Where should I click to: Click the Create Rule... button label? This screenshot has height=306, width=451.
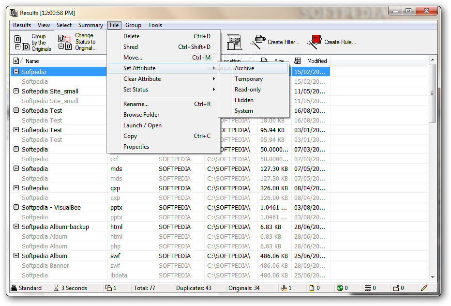point(340,42)
